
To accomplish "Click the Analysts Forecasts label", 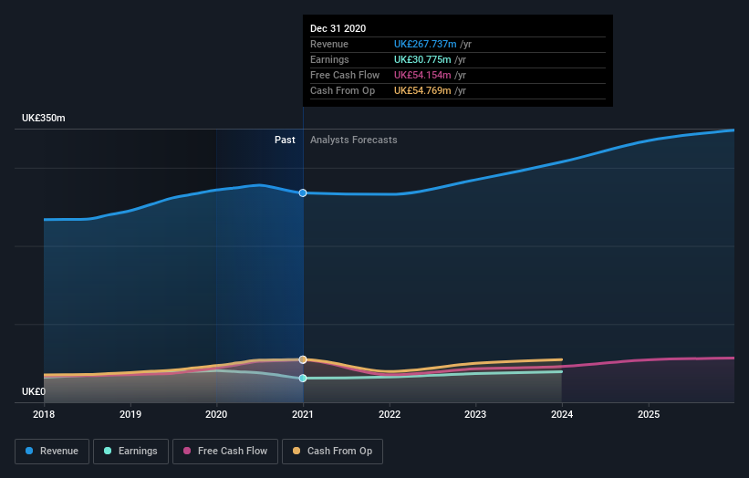I will point(353,140).
